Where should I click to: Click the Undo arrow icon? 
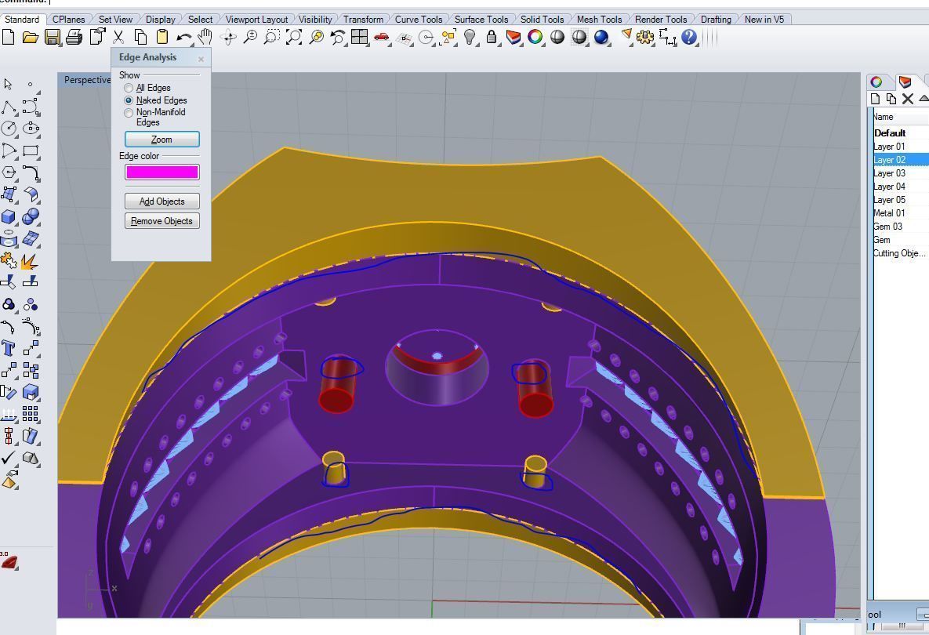(183, 38)
